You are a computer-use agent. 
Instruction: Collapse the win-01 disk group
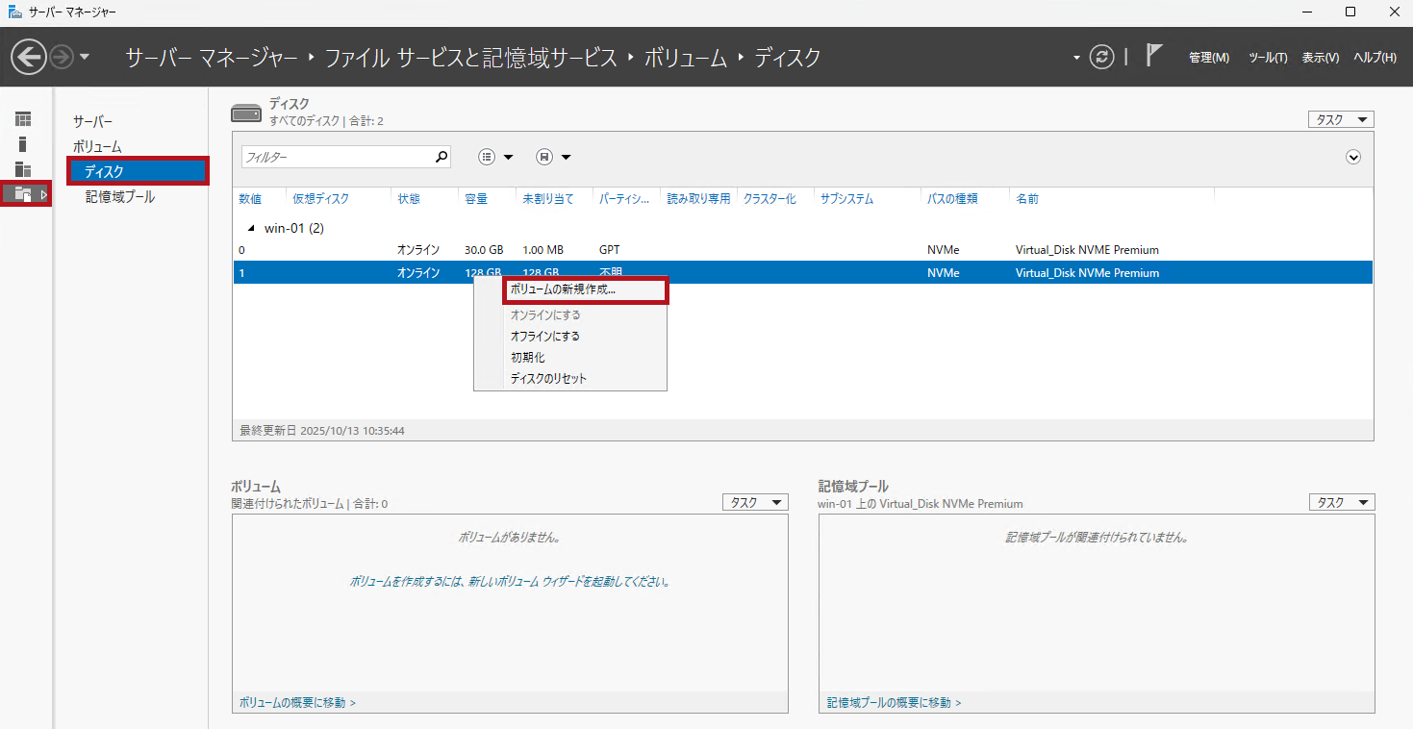coord(252,229)
